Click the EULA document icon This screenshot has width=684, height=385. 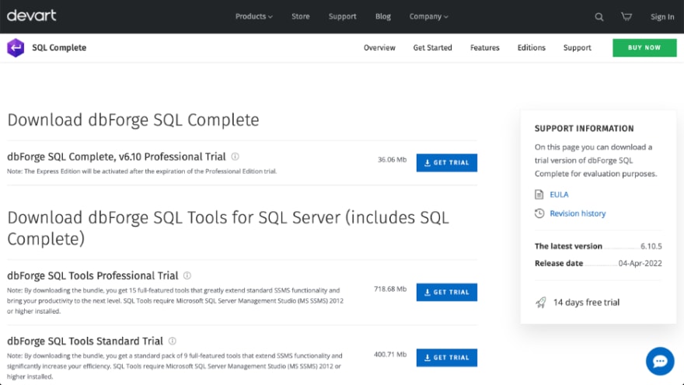click(539, 194)
